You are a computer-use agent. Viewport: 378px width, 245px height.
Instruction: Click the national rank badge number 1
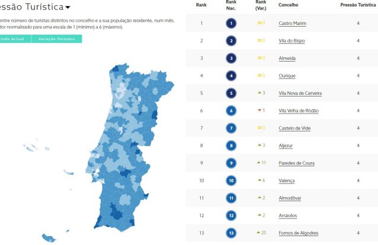[231, 23]
